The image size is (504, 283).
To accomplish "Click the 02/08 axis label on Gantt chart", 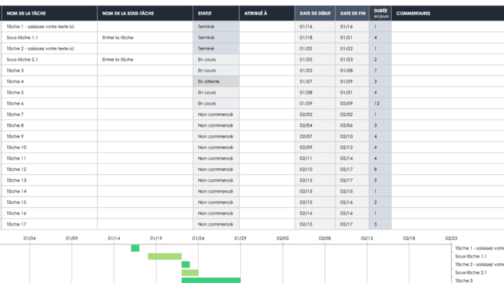I will [x=325, y=238].
